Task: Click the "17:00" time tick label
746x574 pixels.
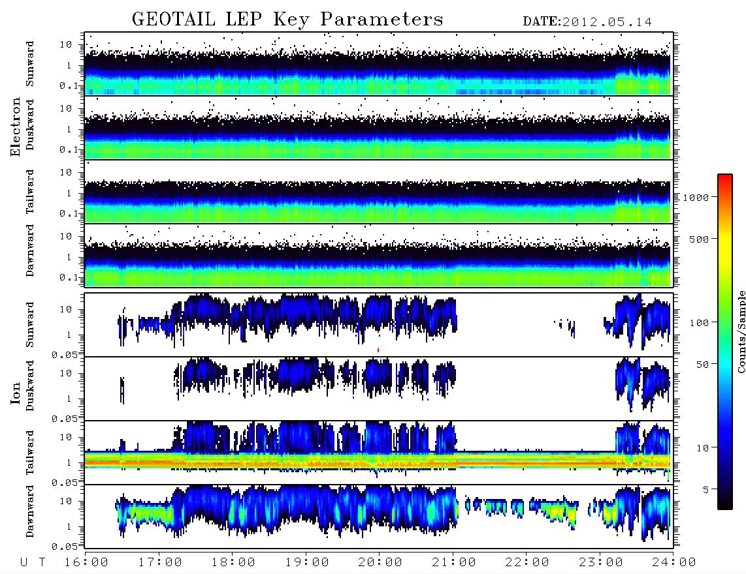Action: pos(160,563)
